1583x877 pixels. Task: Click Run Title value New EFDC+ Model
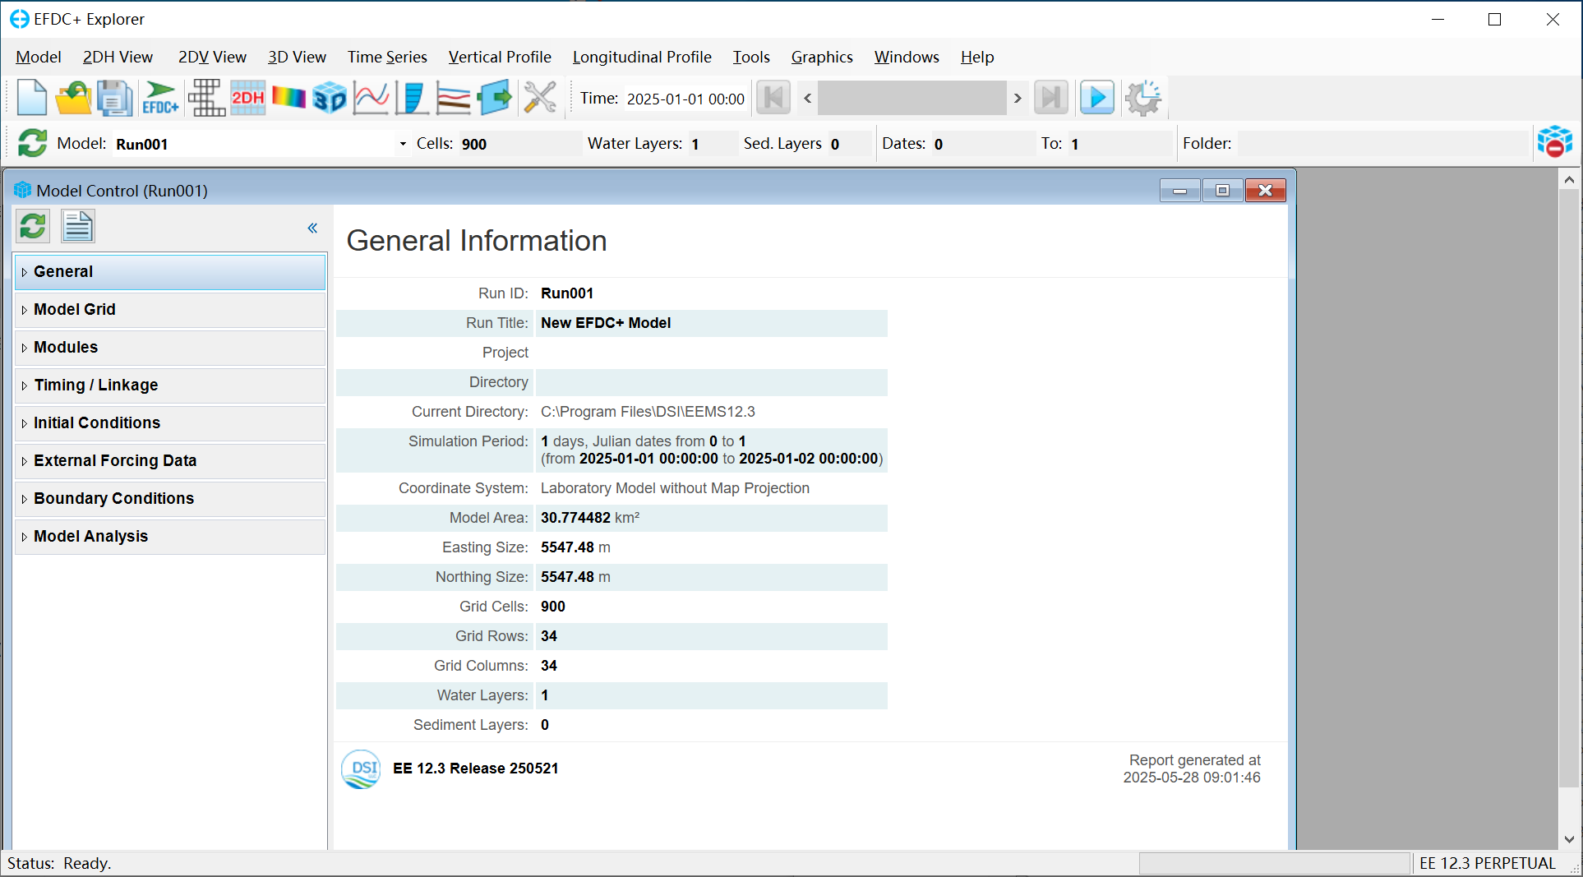[x=606, y=323]
